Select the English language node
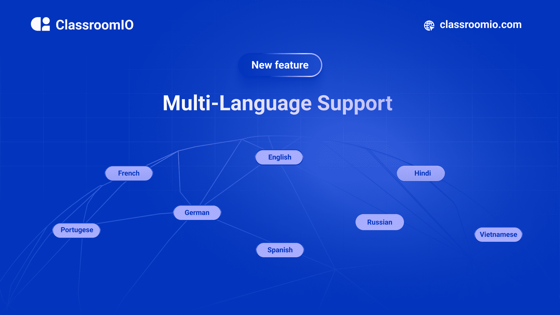Viewport: 560px width, 315px height. pyautogui.click(x=280, y=157)
